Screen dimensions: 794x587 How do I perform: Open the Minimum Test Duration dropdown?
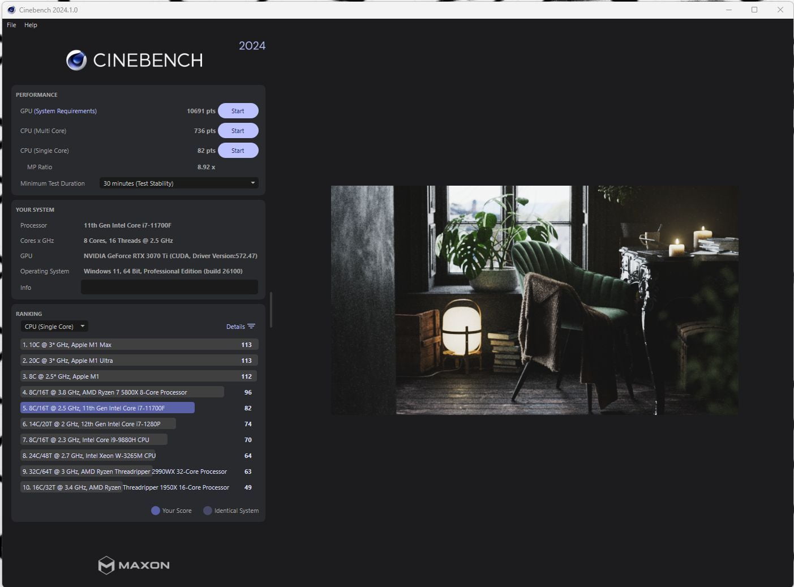tap(179, 183)
